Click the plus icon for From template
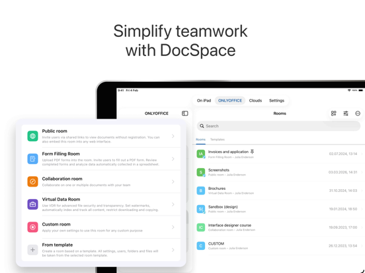This screenshot has height=273, width=365. coord(32,250)
